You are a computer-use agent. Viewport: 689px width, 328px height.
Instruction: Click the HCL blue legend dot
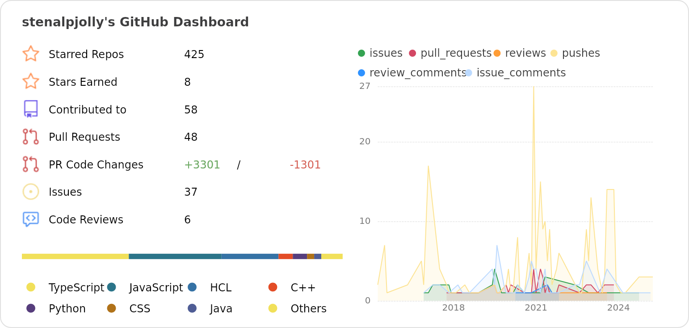[192, 287]
